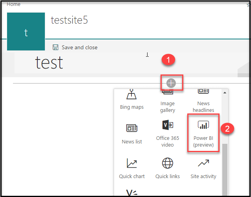
Task: Click the web part list scroll-up arrow
Action: click(x=225, y=93)
